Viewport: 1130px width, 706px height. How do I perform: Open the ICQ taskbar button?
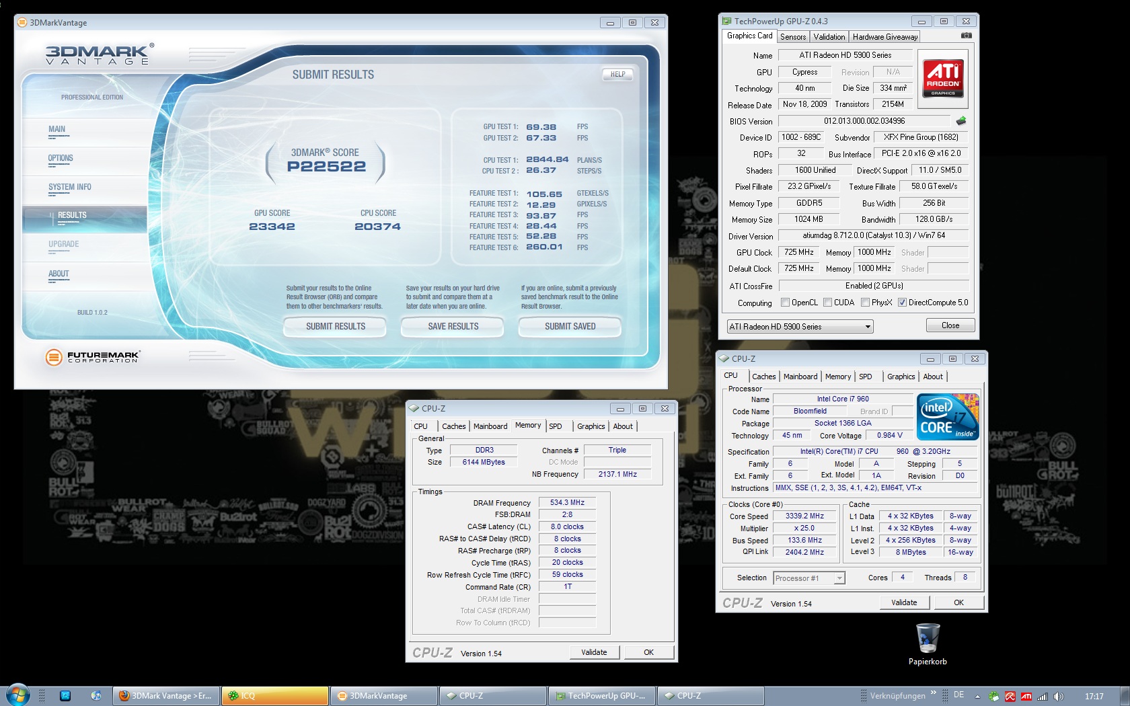pyautogui.click(x=275, y=696)
